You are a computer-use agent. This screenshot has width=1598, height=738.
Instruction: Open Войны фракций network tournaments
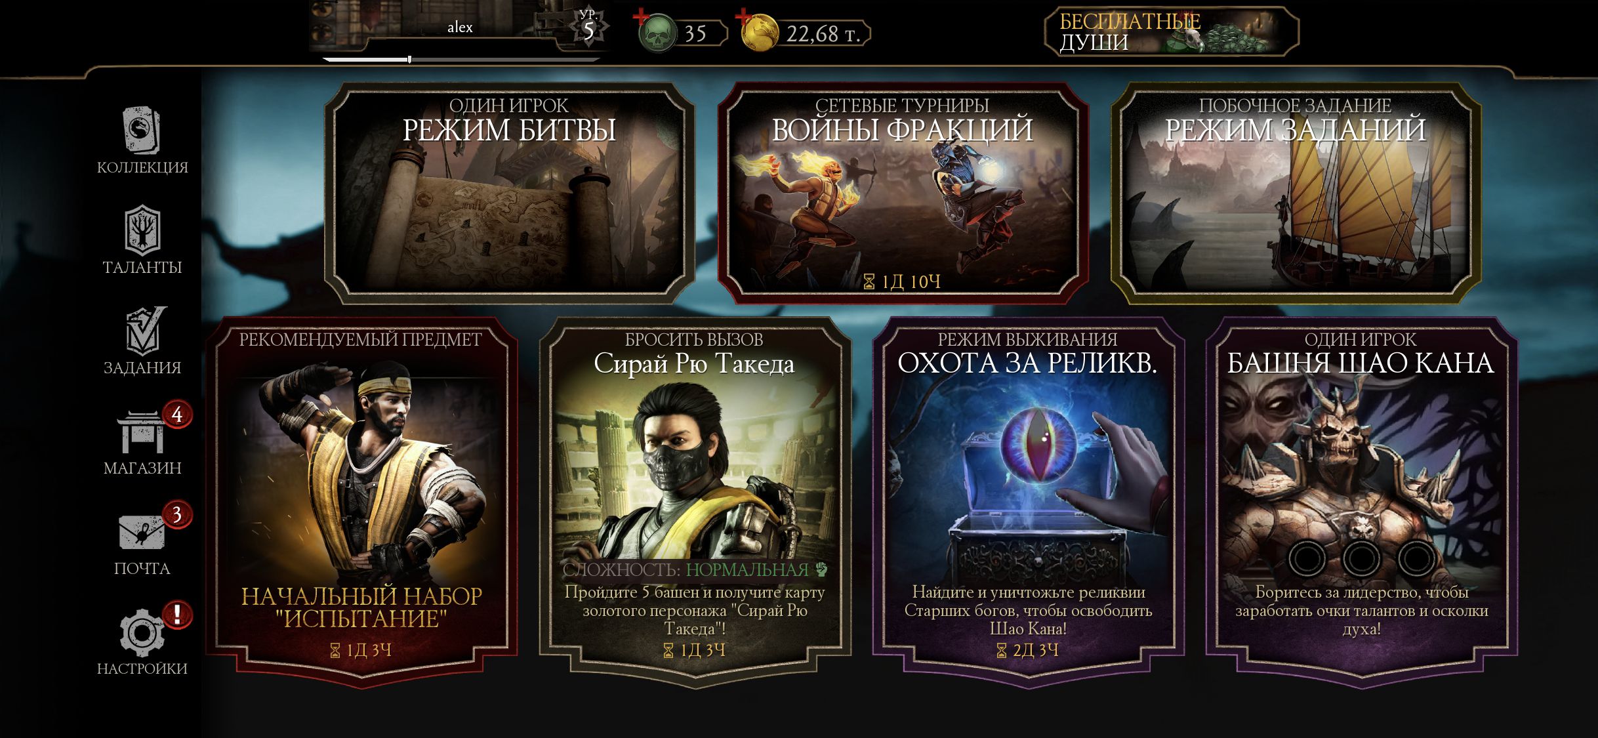pyautogui.click(x=903, y=193)
